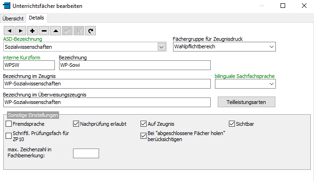Uncheck the Sichtbar checkbox

tap(232, 124)
